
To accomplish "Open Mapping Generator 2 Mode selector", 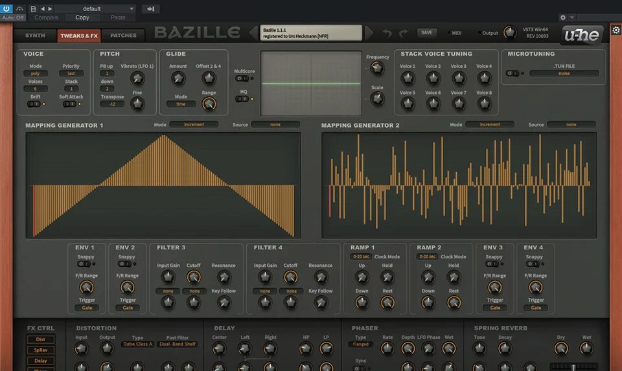I will click(490, 124).
